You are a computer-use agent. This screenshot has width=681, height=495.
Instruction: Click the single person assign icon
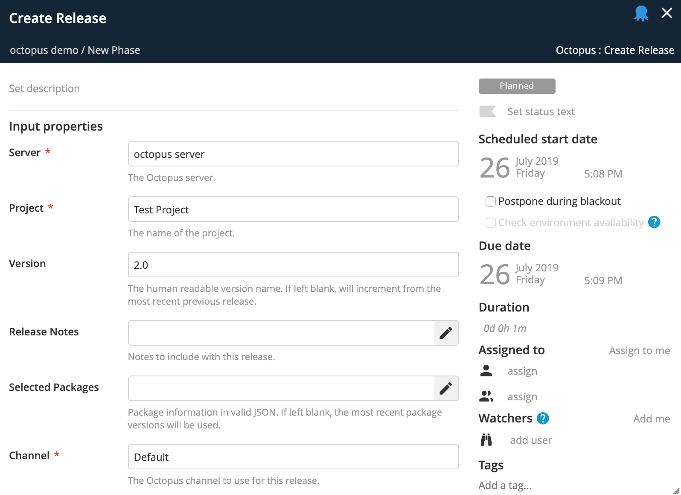pyautogui.click(x=486, y=370)
